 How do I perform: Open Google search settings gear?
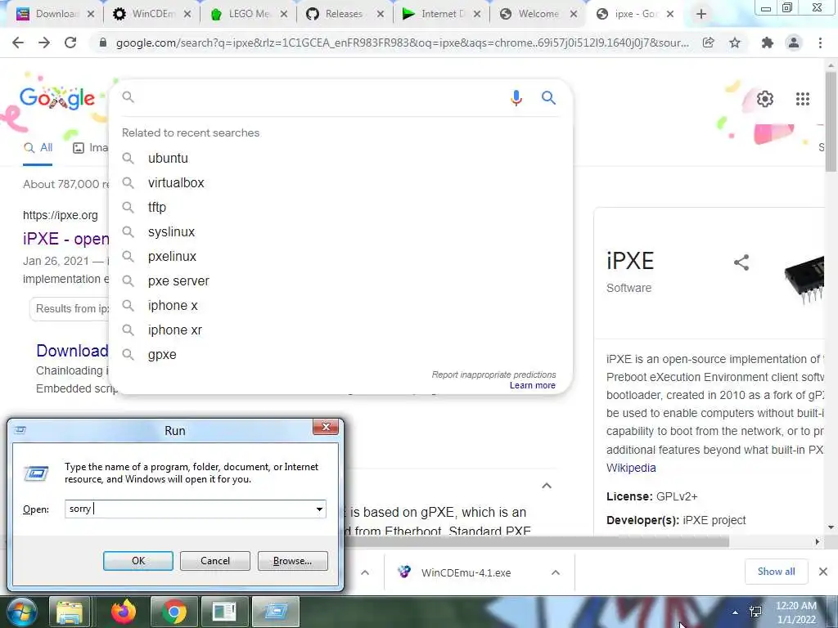coord(765,99)
